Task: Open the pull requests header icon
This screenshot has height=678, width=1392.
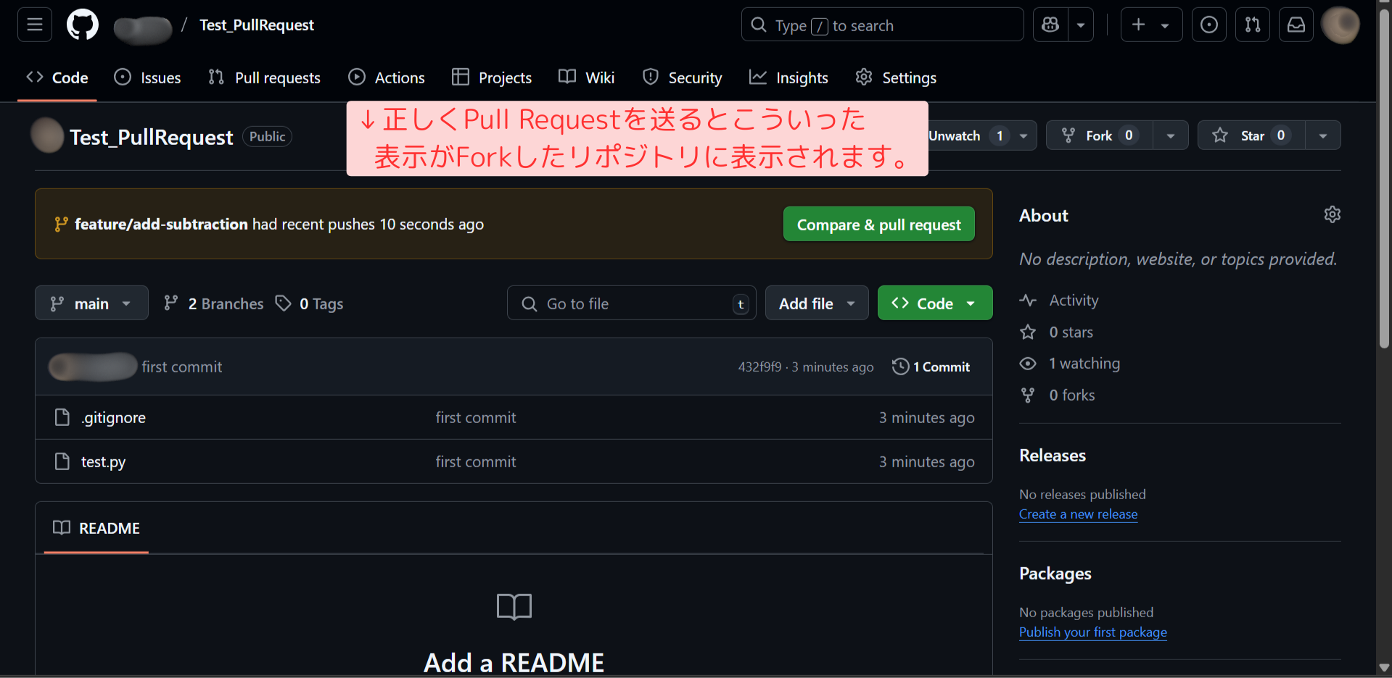Action: point(1252,25)
